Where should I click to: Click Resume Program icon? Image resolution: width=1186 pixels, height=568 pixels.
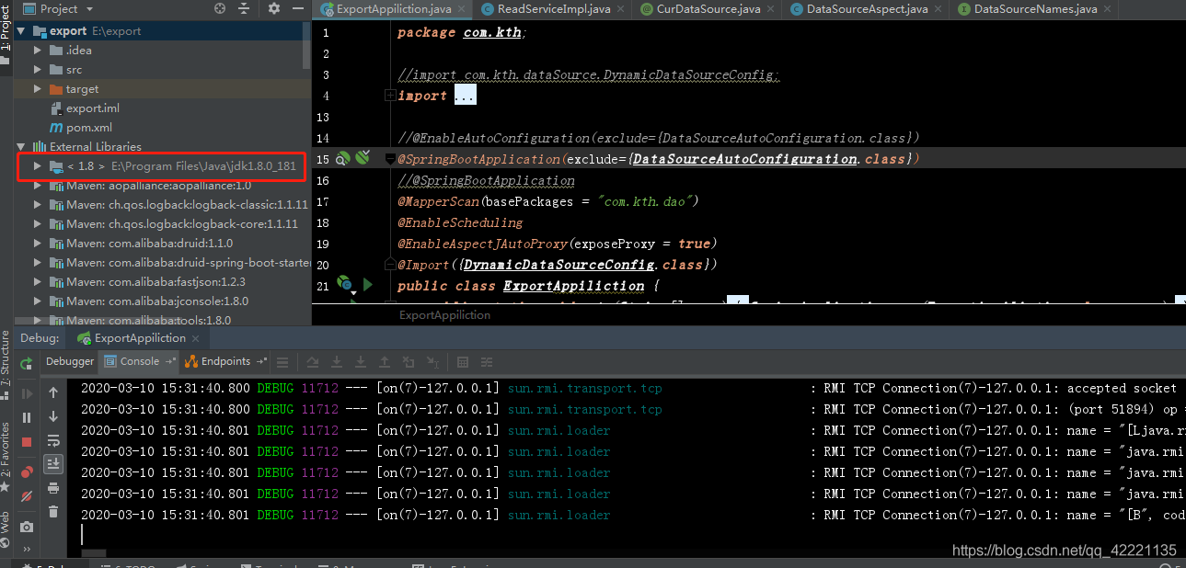pyautogui.click(x=27, y=393)
